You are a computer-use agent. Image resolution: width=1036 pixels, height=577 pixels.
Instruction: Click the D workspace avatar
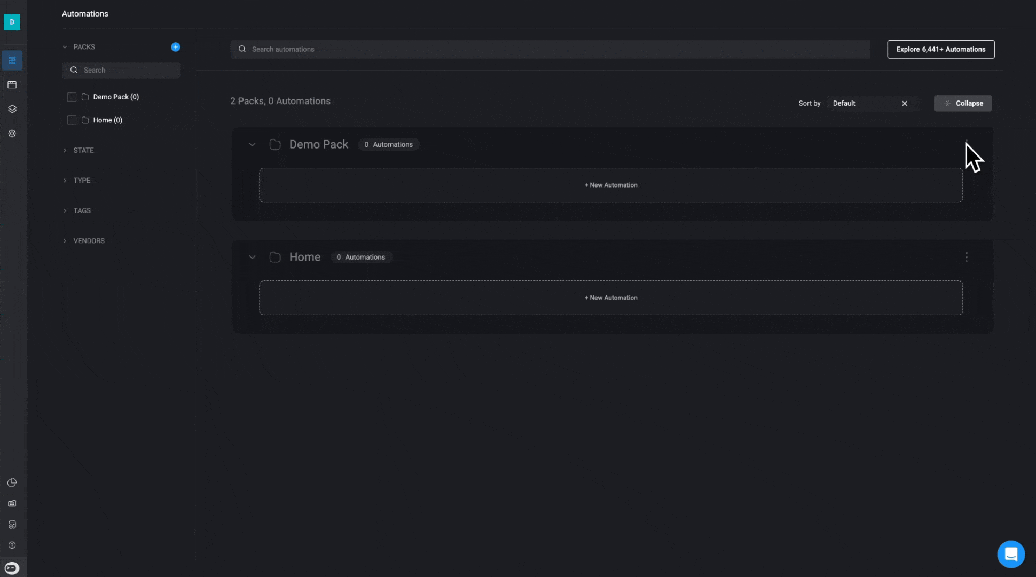12,22
